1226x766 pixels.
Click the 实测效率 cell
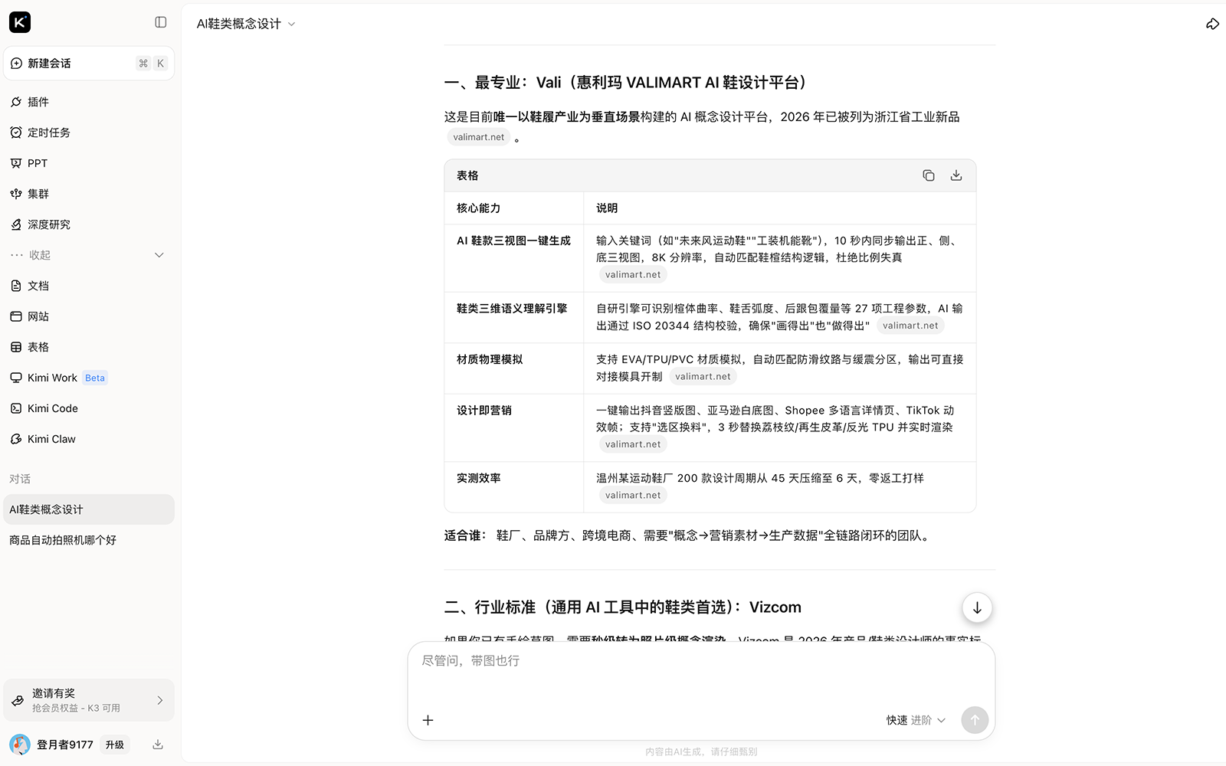pos(514,487)
